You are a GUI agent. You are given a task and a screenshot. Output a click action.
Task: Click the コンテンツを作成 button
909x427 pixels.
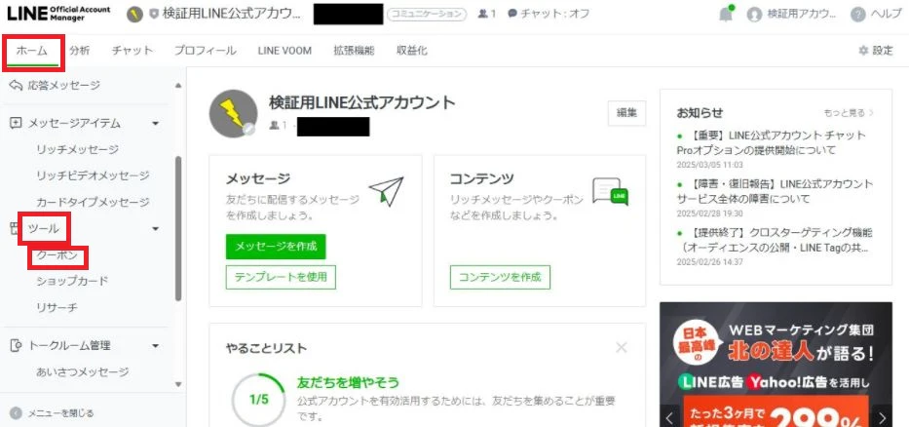[x=500, y=277]
